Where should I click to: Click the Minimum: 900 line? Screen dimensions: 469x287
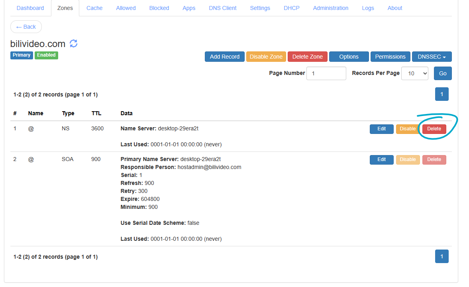coord(139,207)
